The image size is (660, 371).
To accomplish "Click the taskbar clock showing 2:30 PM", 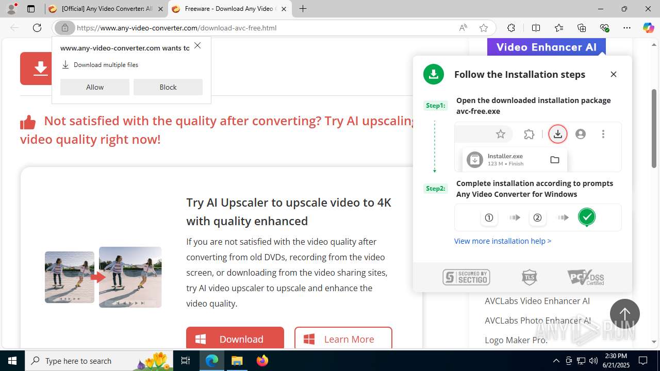I will [616, 361].
